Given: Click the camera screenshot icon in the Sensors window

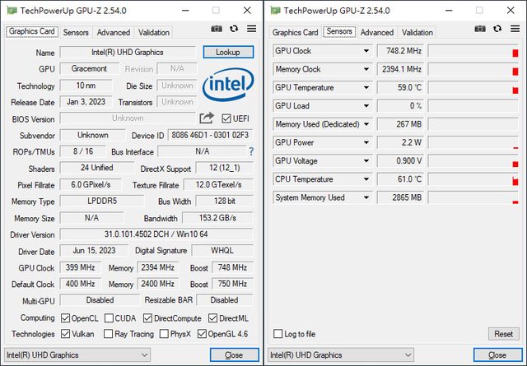Looking at the screenshot, I should tap(479, 29).
